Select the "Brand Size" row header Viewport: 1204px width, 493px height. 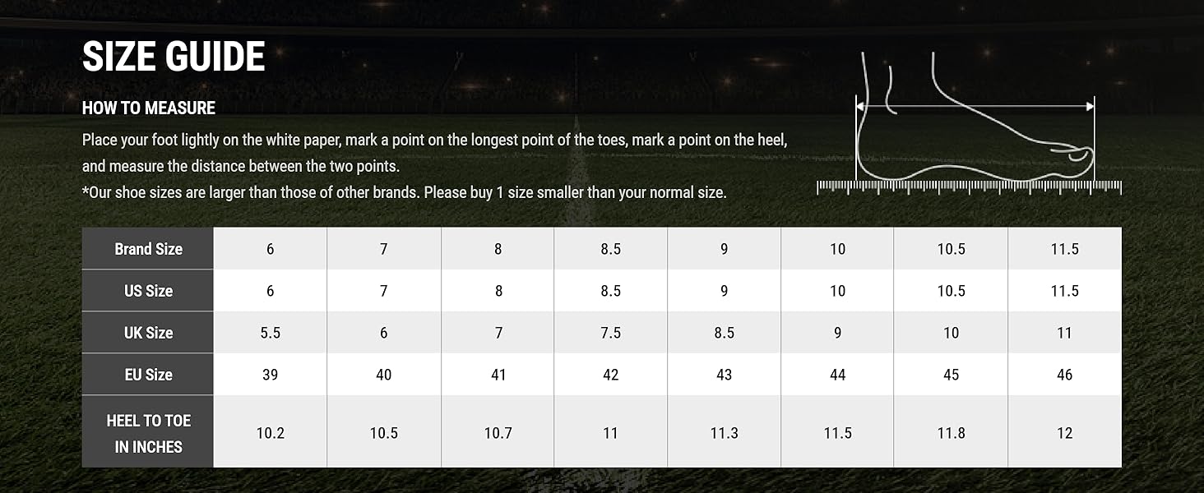click(x=148, y=249)
